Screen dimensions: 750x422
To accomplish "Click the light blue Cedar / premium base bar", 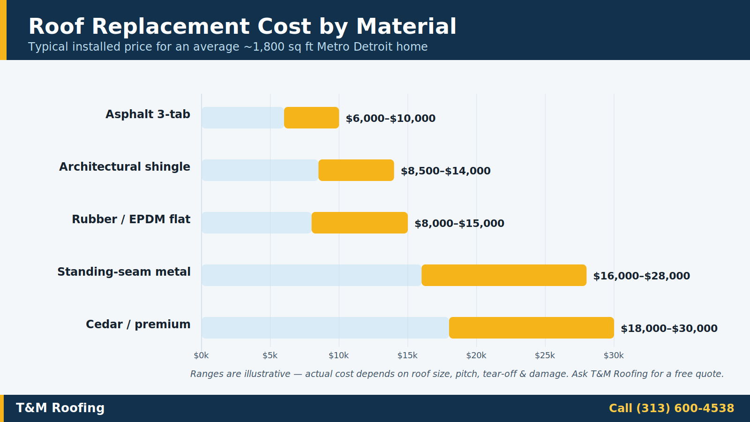I will coord(325,328).
